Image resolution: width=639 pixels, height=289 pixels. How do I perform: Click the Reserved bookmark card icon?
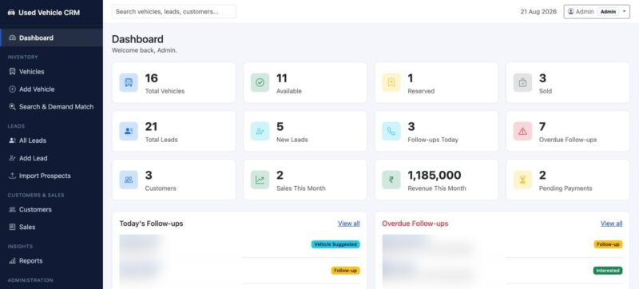click(391, 83)
